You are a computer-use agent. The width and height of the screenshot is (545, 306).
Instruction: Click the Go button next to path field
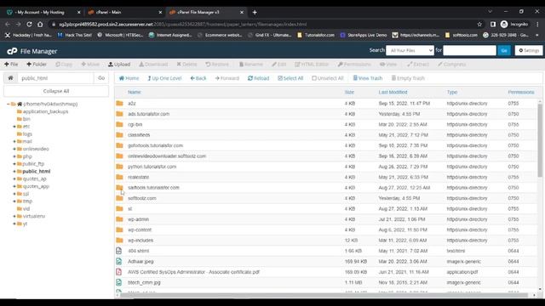101,78
